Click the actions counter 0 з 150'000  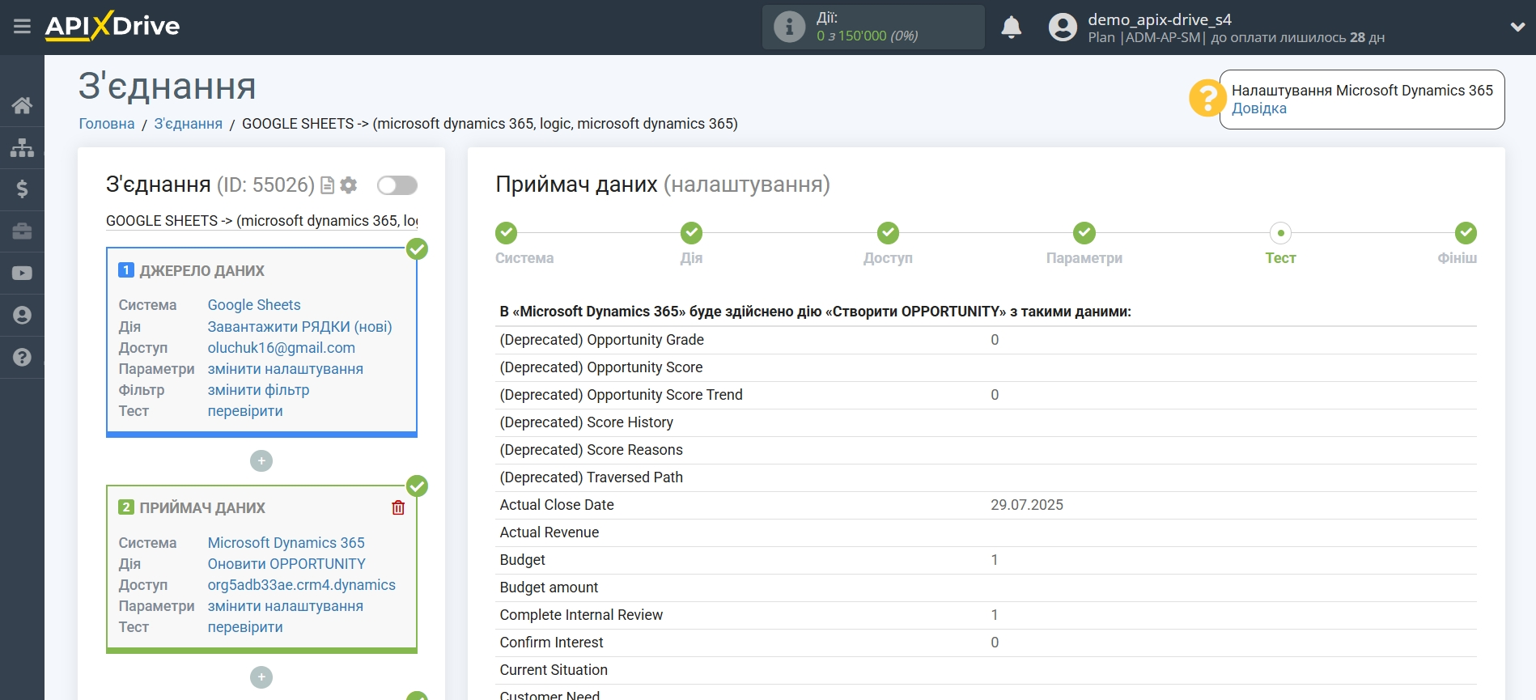(x=867, y=36)
